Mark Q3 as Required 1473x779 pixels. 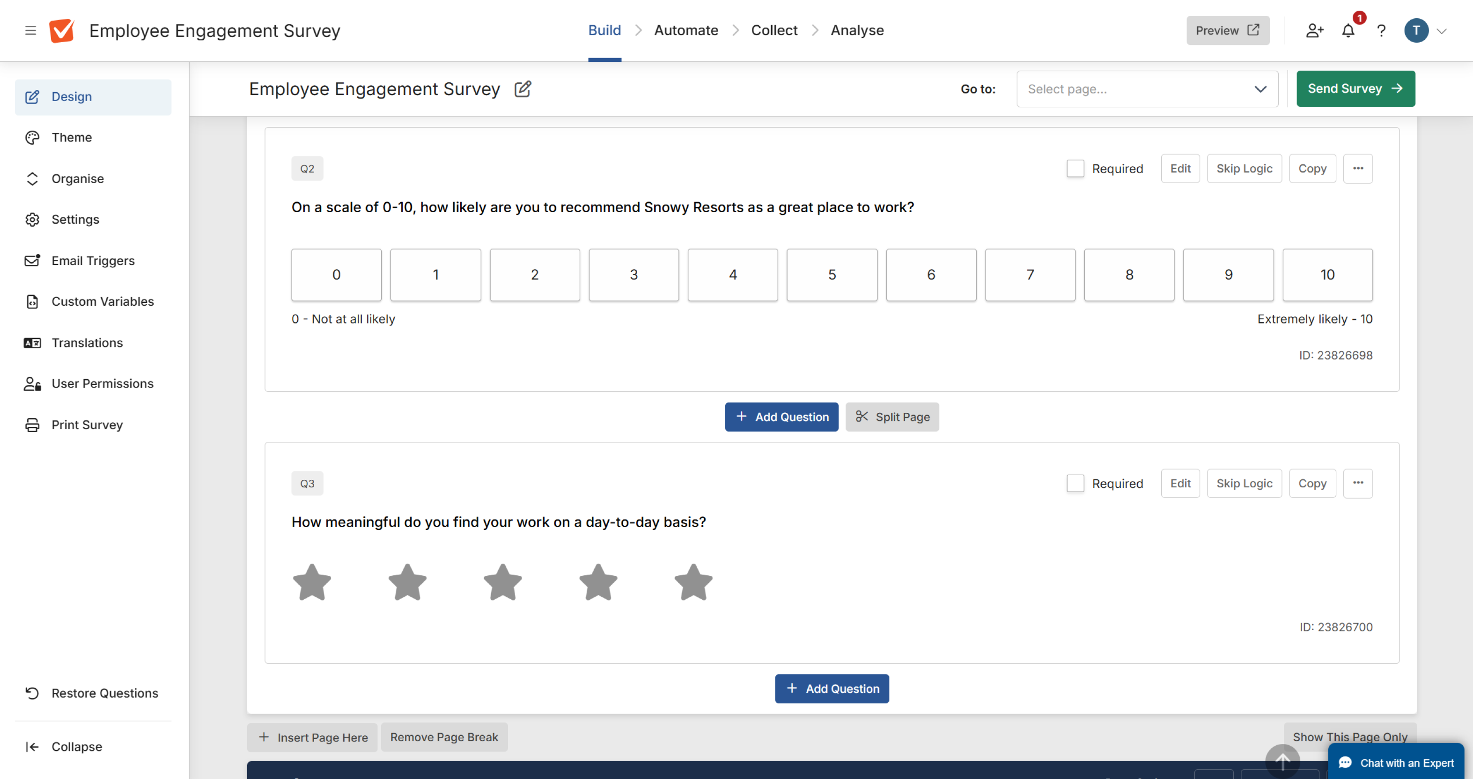click(1075, 484)
